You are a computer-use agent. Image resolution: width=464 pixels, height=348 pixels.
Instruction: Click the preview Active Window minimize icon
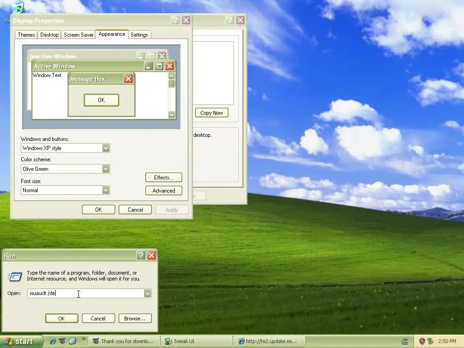point(149,66)
